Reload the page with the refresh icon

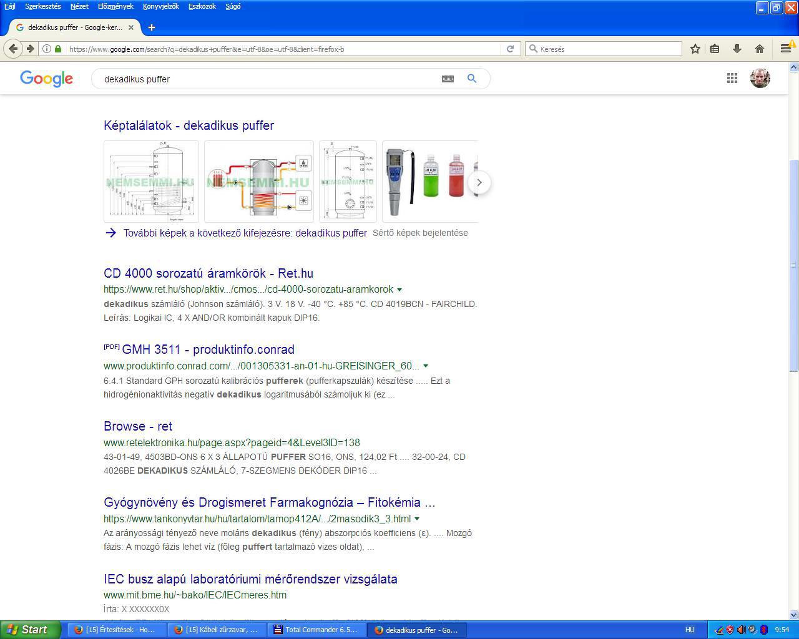click(510, 49)
